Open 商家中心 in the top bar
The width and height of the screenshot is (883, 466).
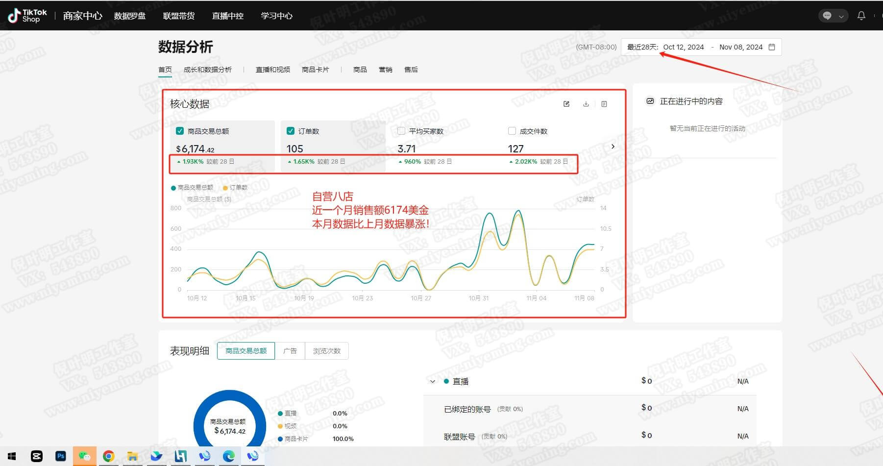(82, 16)
